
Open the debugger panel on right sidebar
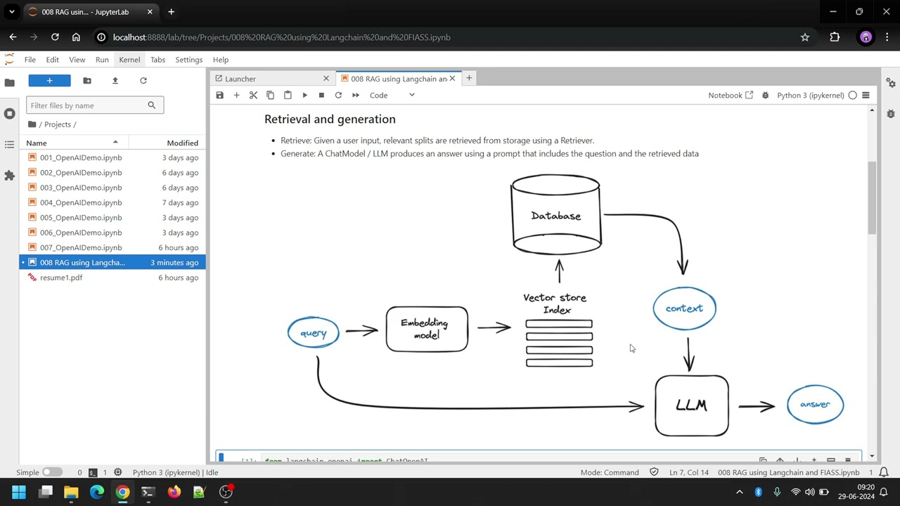tap(891, 114)
